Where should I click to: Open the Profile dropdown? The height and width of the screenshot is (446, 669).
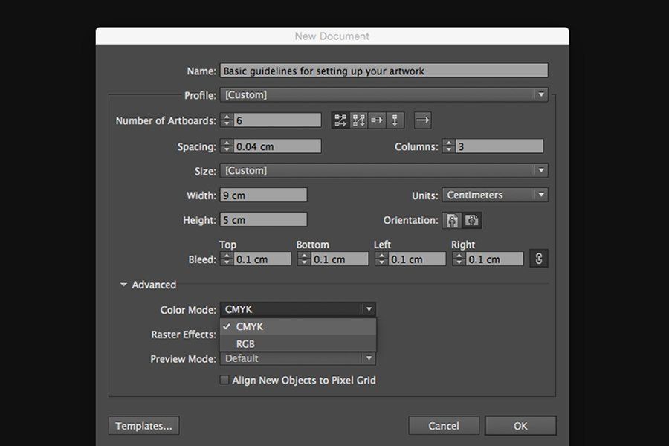point(541,94)
